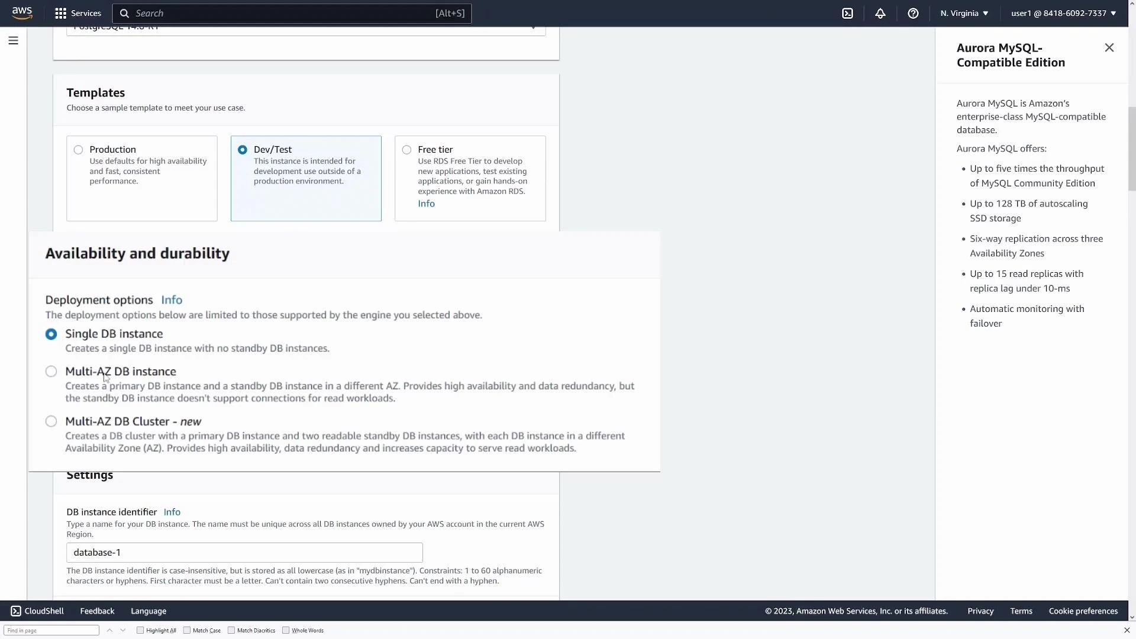Open the left navigation hamburger menu

[x=13, y=40]
